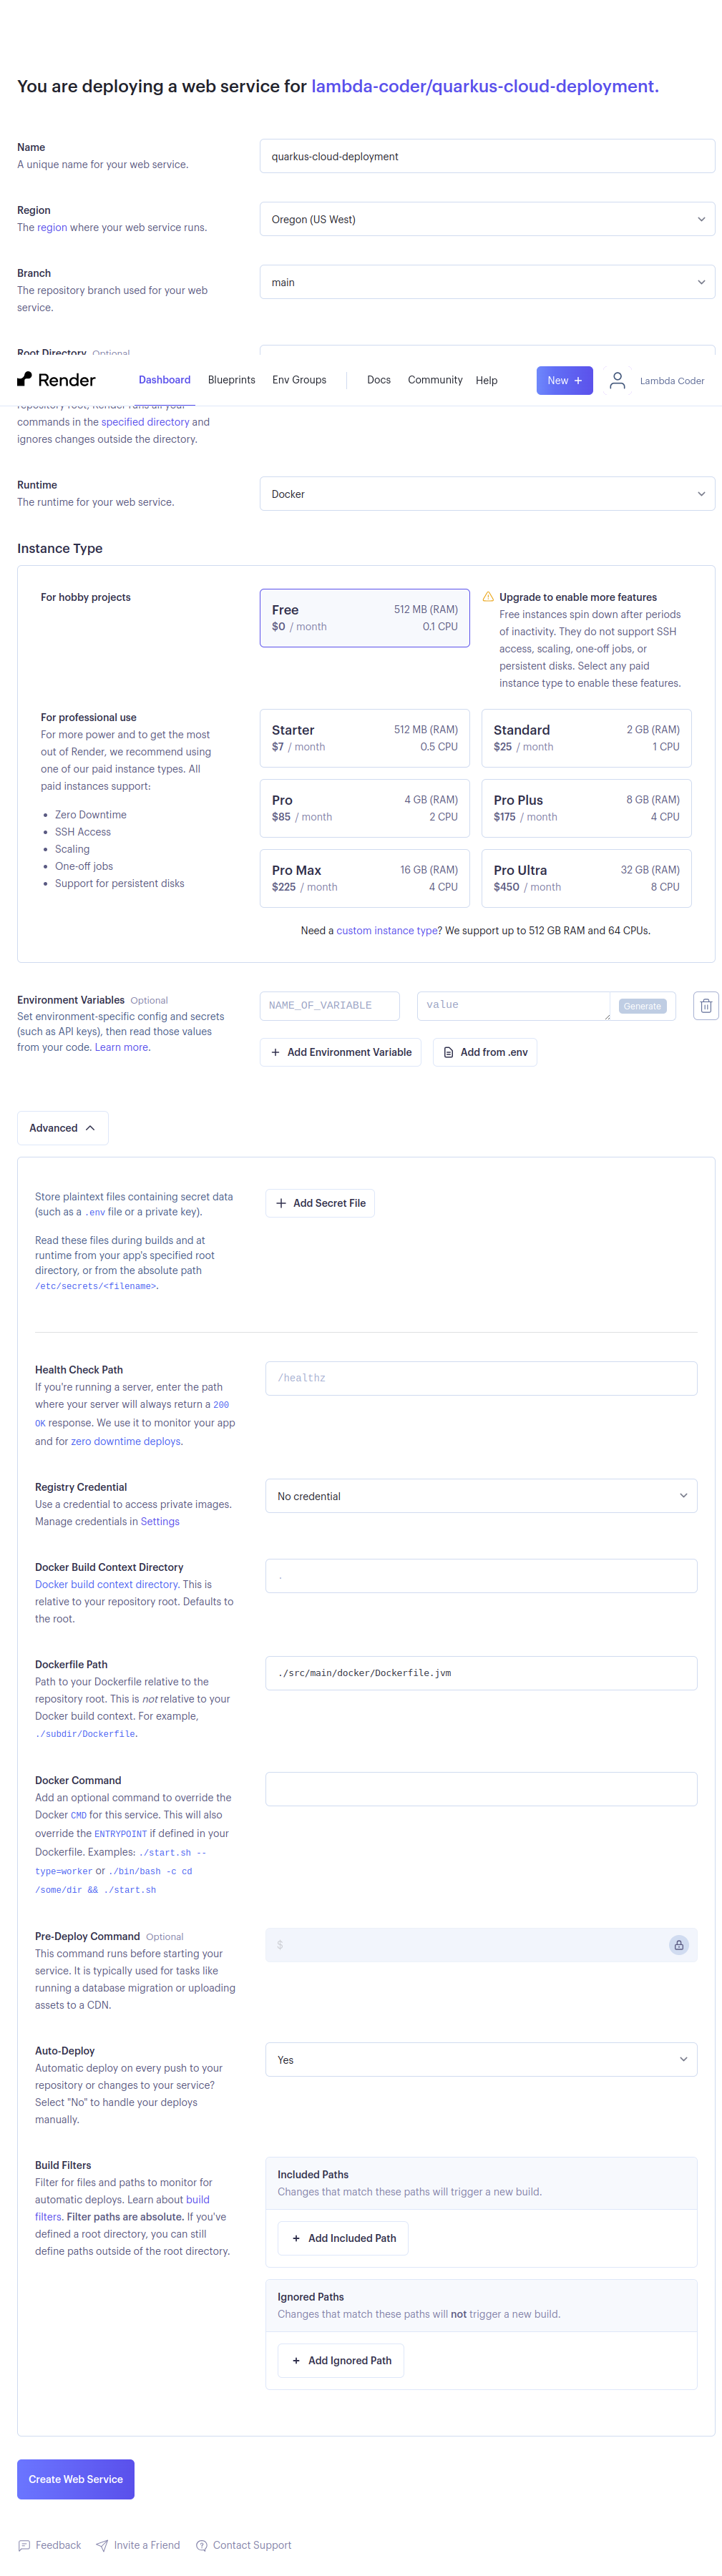Choose the Pro Plus $175 instance type
The height and width of the screenshot is (2576, 722).
point(586,808)
